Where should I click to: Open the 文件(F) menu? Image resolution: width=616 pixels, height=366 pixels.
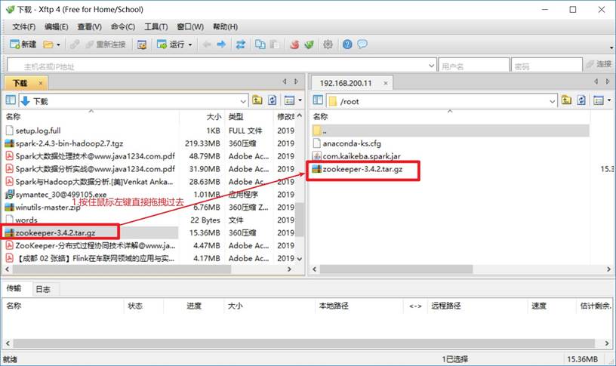(x=23, y=26)
